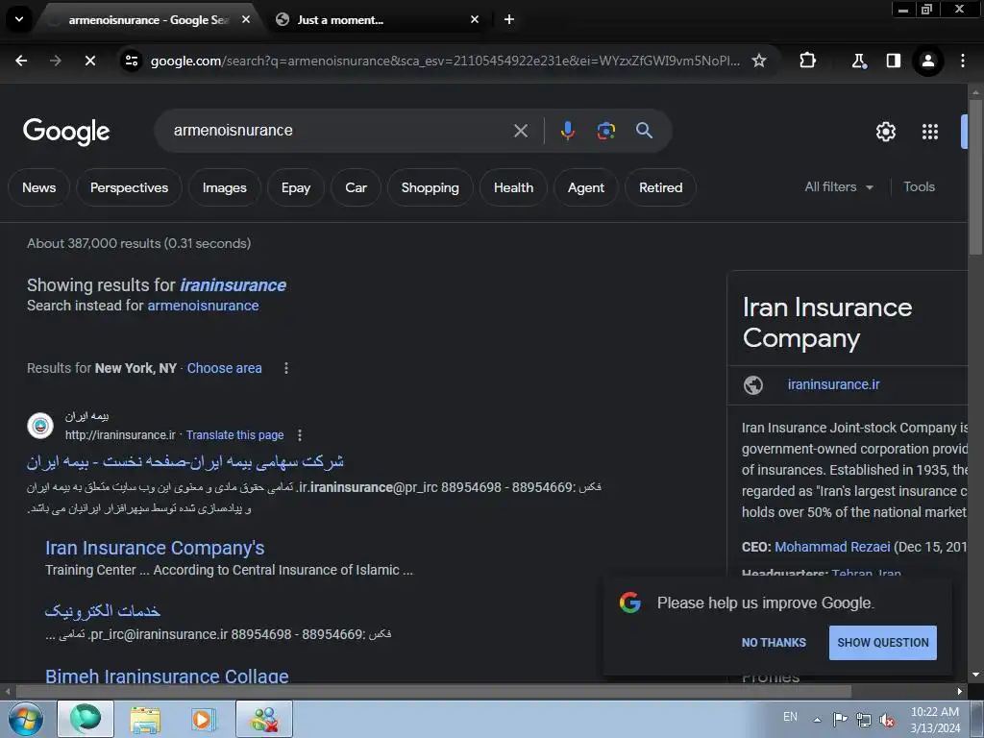Select the Shopping filter chip
984x738 pixels.
[x=430, y=187]
